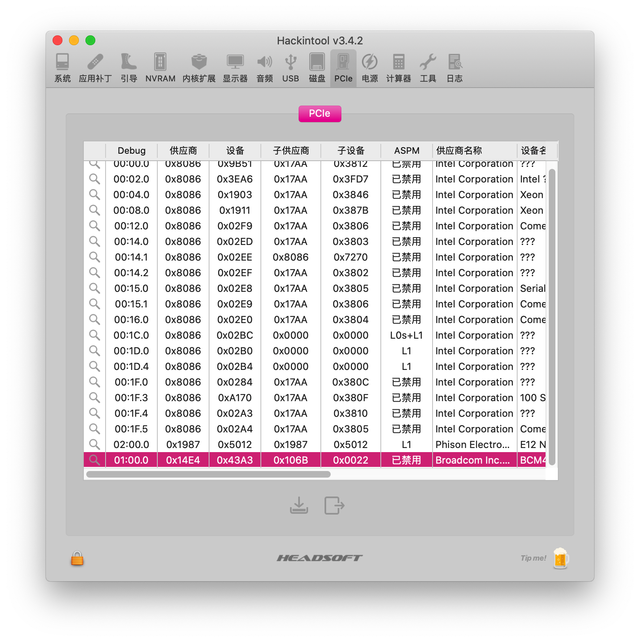Open the 计算器 calculator section
Viewport: 640px width, 642px height.
coord(398,68)
